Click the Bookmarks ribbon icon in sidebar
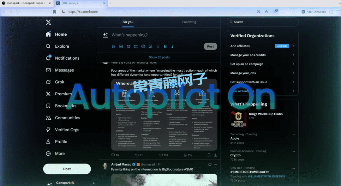The width and height of the screenshot is (341, 186). pyautogui.click(x=48, y=106)
